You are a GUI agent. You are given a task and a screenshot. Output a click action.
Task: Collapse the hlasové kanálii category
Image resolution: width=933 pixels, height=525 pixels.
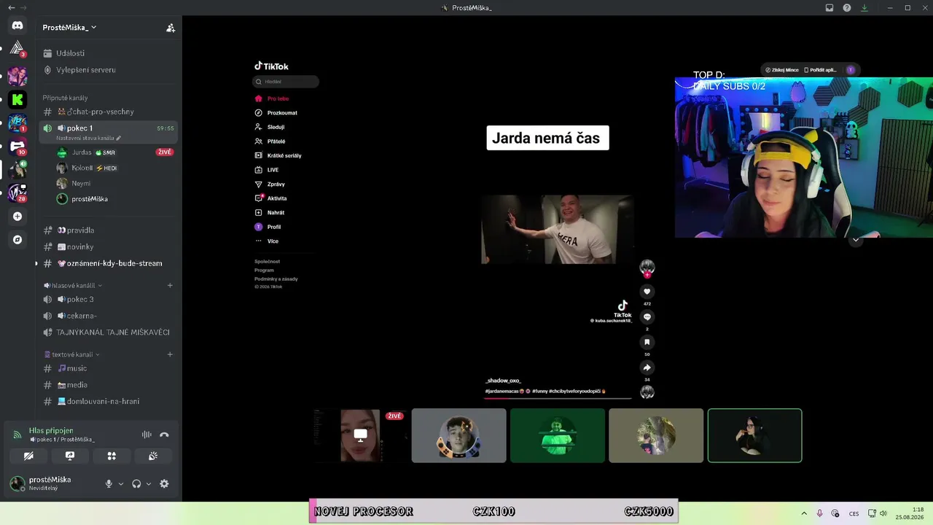click(x=71, y=285)
